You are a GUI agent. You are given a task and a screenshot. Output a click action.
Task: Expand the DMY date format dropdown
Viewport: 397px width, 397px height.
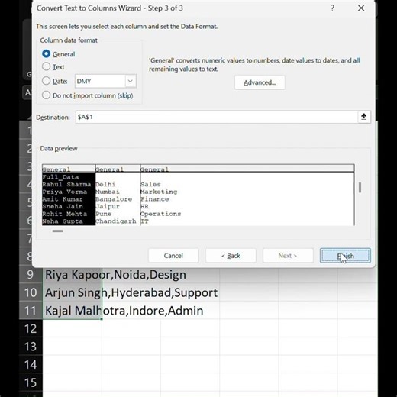(131, 81)
